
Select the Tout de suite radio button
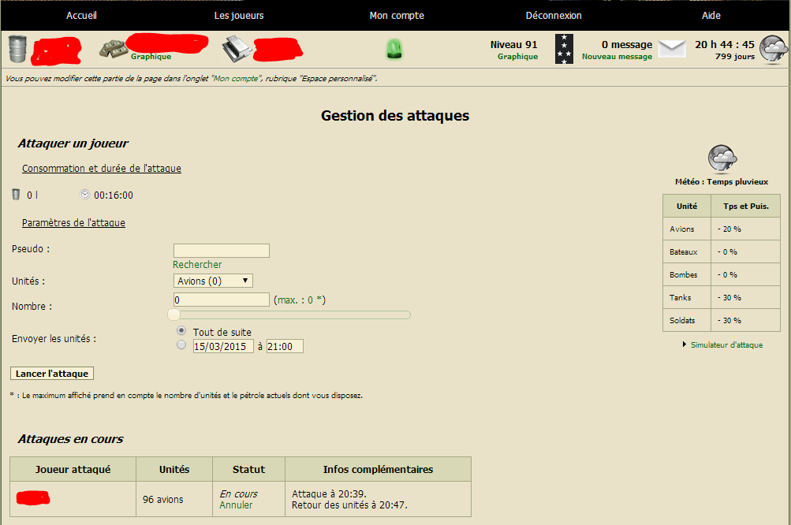coord(181,331)
